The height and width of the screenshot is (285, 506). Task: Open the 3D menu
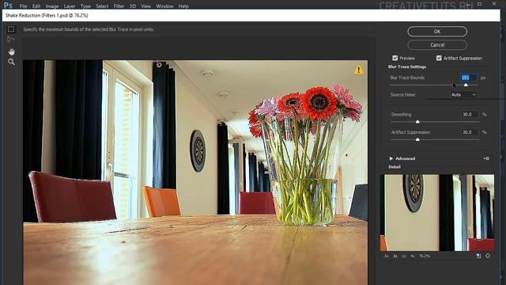133,6
